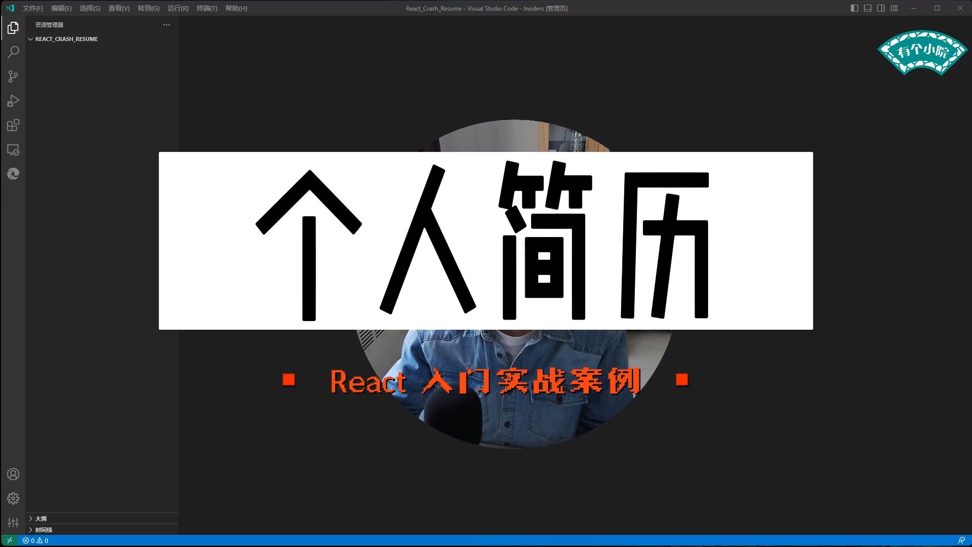Open the Extensions view
The height and width of the screenshot is (547, 972).
[x=13, y=125]
